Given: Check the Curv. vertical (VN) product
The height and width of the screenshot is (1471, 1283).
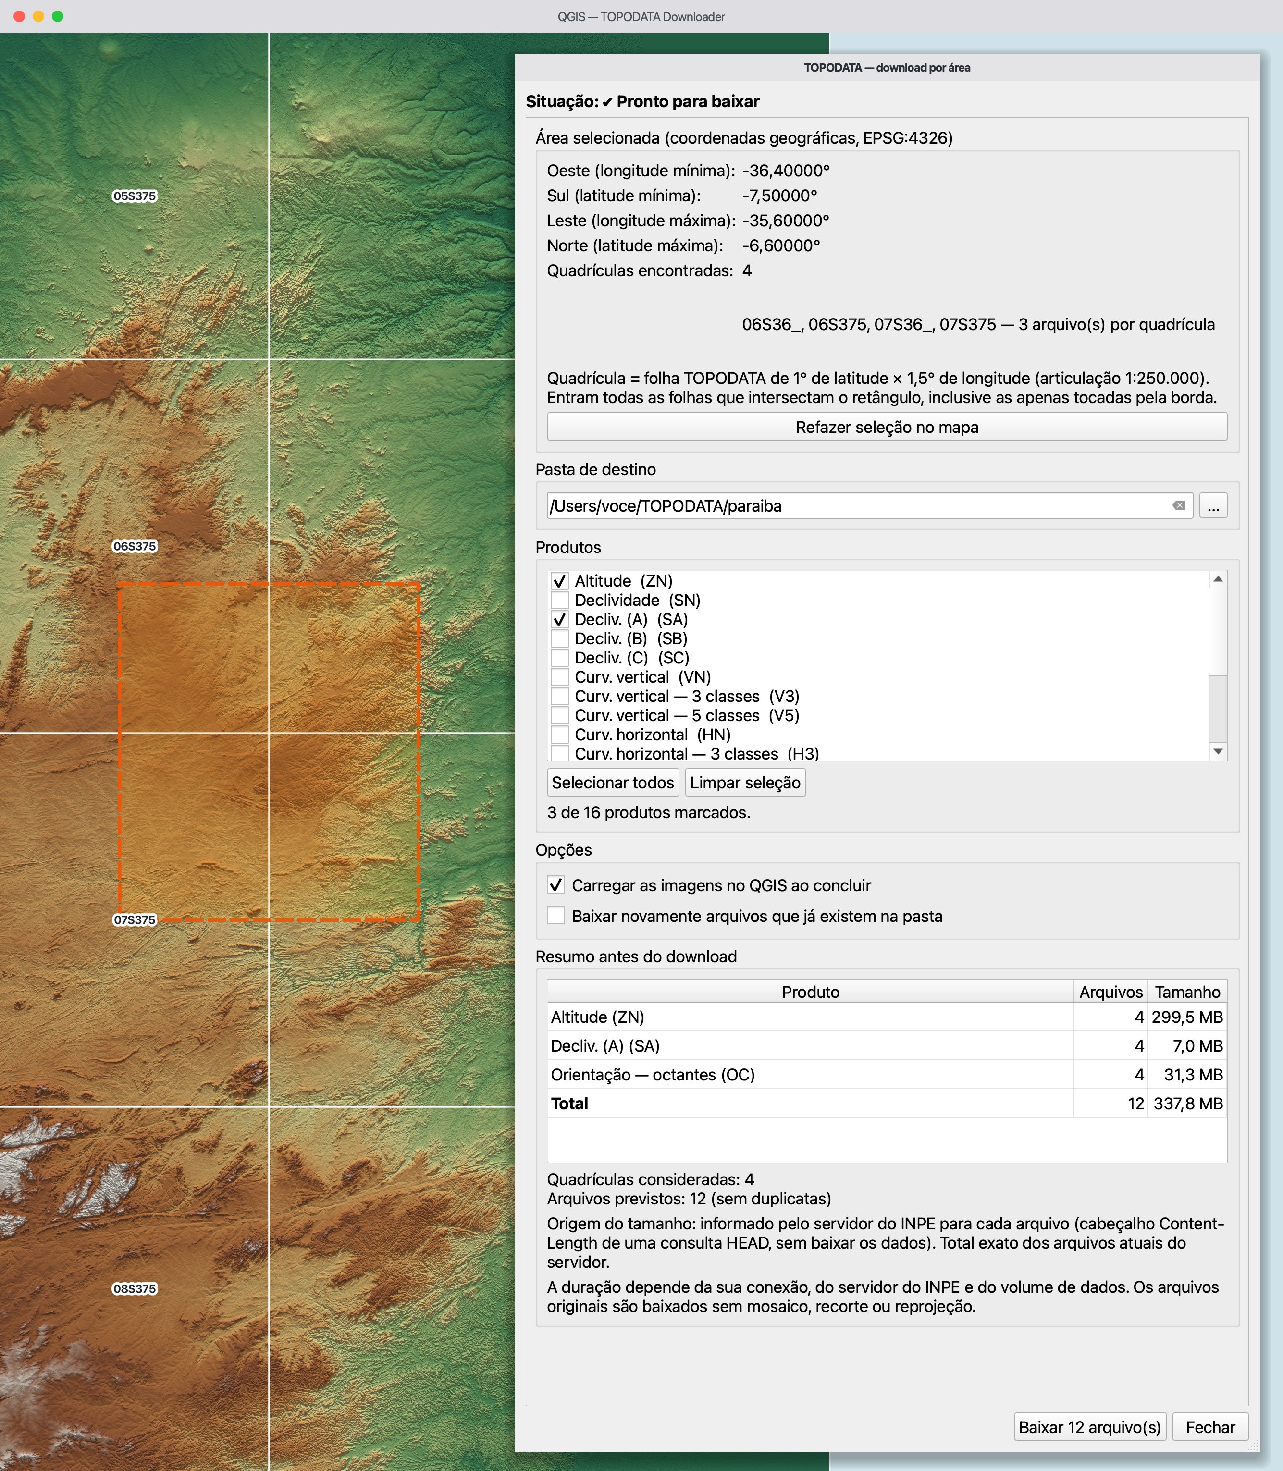Looking at the screenshot, I should (560, 677).
